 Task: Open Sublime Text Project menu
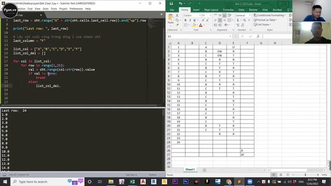pyautogui.click(x=63, y=9)
